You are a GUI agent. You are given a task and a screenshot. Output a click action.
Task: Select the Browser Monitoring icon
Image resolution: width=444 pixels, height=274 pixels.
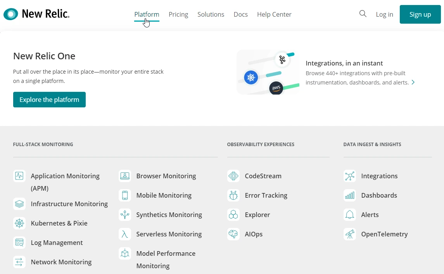pos(124,176)
